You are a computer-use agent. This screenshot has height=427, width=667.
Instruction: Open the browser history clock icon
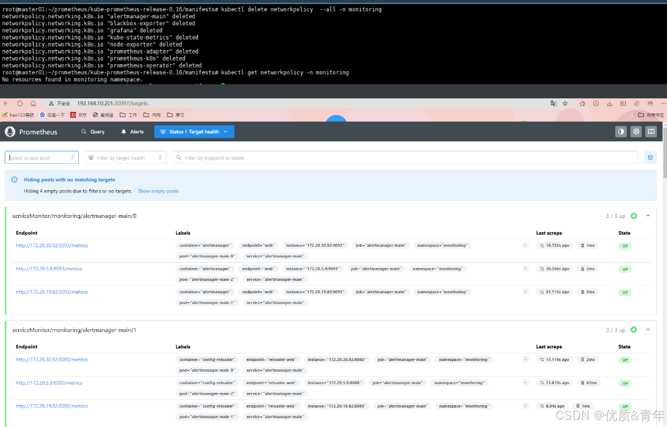click(596, 103)
